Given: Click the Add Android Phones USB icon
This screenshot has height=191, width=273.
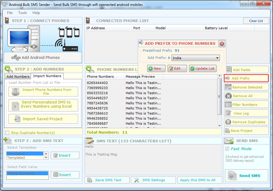Looking at the screenshot, I should 16,57.
